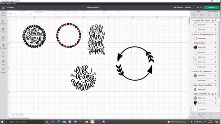
Task: Collapse the Arrows And Heart group
Action: [x=192, y=21]
